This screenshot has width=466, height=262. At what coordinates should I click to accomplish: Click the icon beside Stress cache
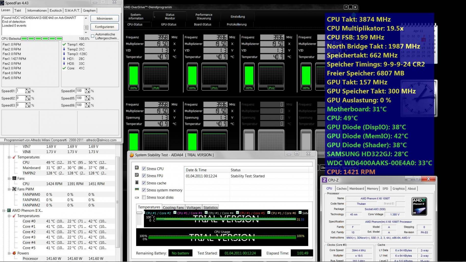click(137, 182)
